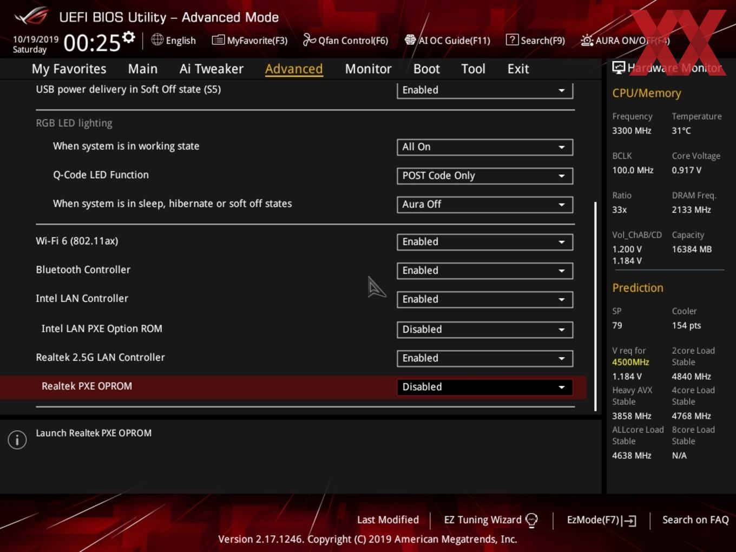The height and width of the screenshot is (552, 736).
Task: Click the Prediction section heading
Action: pos(638,288)
